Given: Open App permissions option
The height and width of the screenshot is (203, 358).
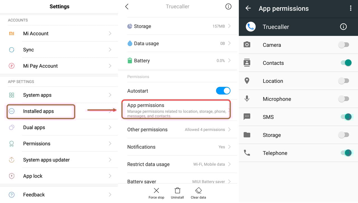Looking at the screenshot, I should 176,109.
